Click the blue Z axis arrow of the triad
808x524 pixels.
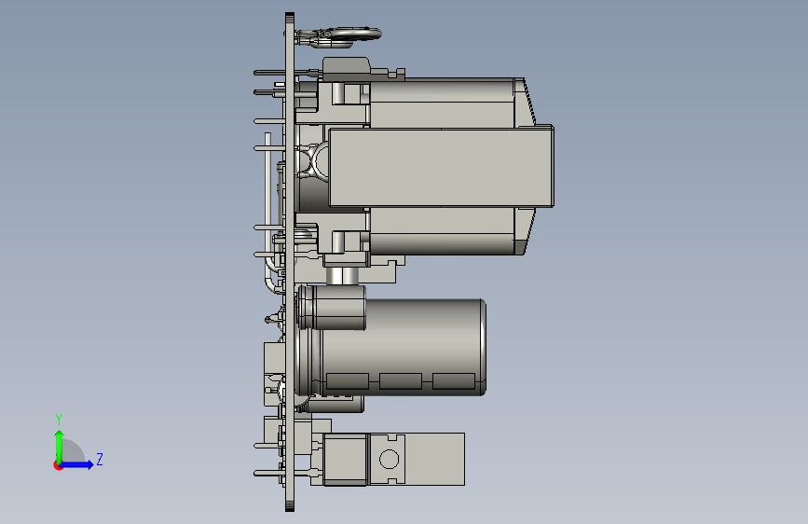[x=77, y=464]
